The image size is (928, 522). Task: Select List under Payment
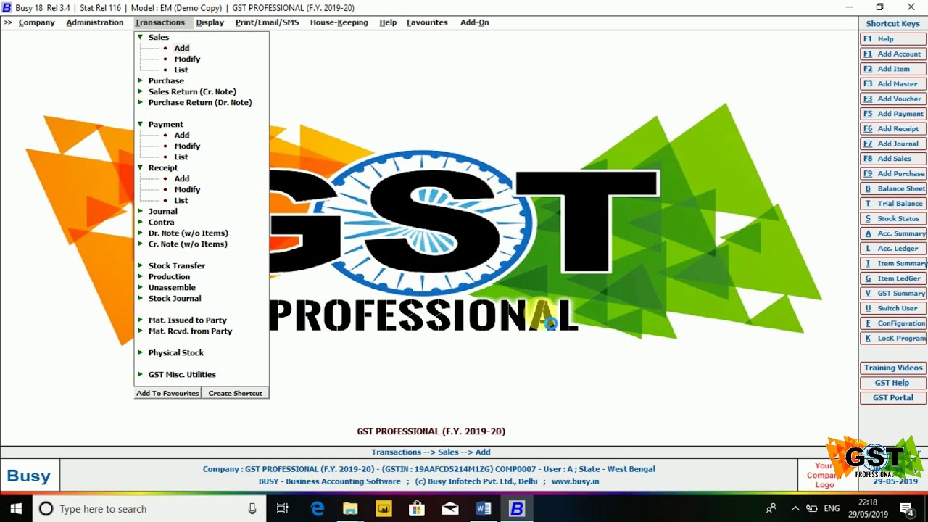181,157
